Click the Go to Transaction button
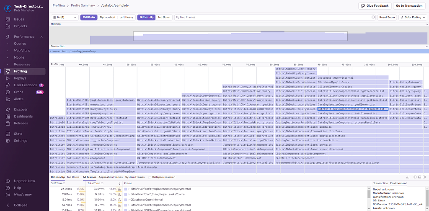This screenshot has height=211, width=429. coord(409,6)
